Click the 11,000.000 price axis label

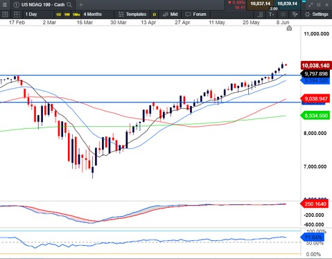316,34
